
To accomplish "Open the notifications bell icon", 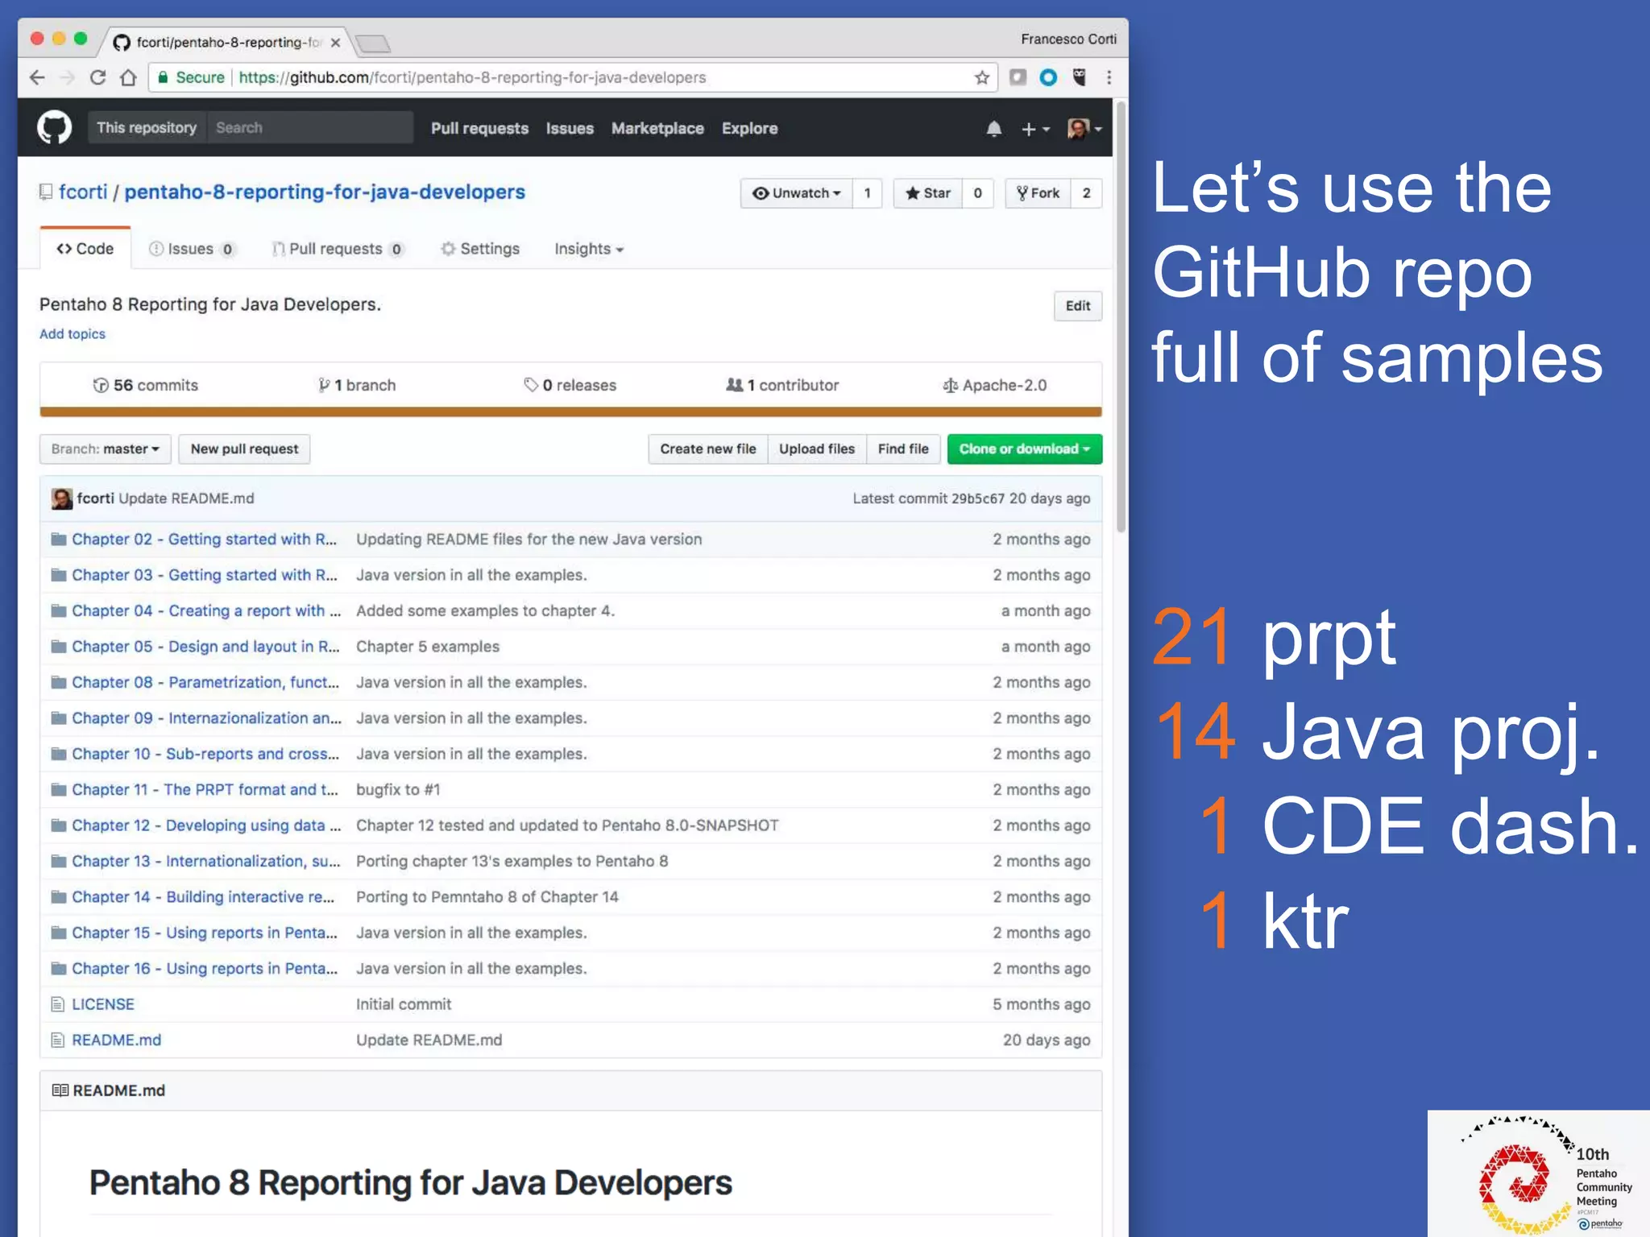I will (x=993, y=129).
